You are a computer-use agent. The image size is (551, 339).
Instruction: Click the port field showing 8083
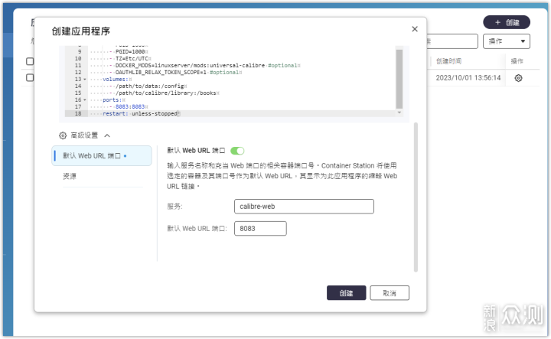pyautogui.click(x=260, y=228)
